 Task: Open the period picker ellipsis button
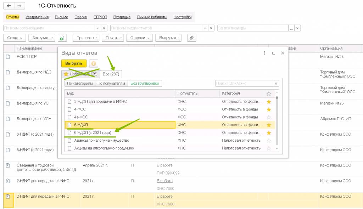tap(291, 28)
